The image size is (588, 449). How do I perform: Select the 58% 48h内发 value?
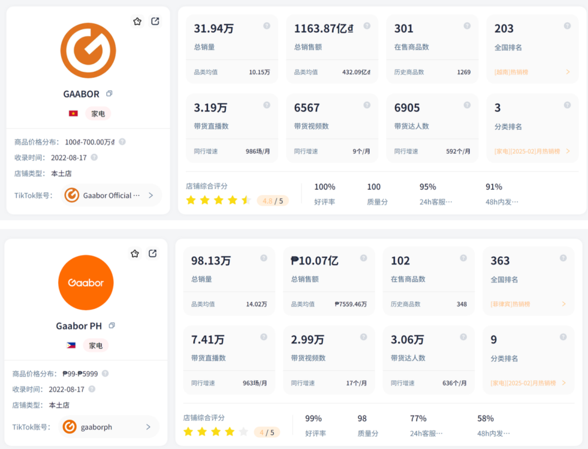pos(486,419)
